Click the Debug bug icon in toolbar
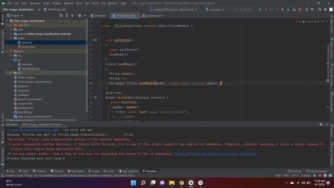Image resolution: width=334 pixels, height=188 pixels. tap(266, 9)
